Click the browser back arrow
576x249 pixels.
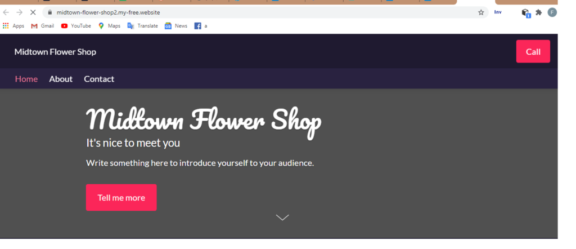(x=6, y=12)
